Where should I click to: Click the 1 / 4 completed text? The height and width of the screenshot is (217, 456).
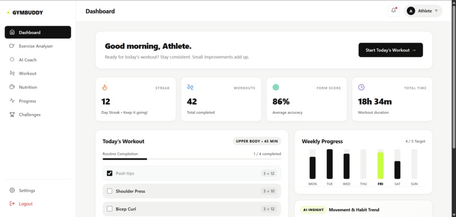click(267, 154)
